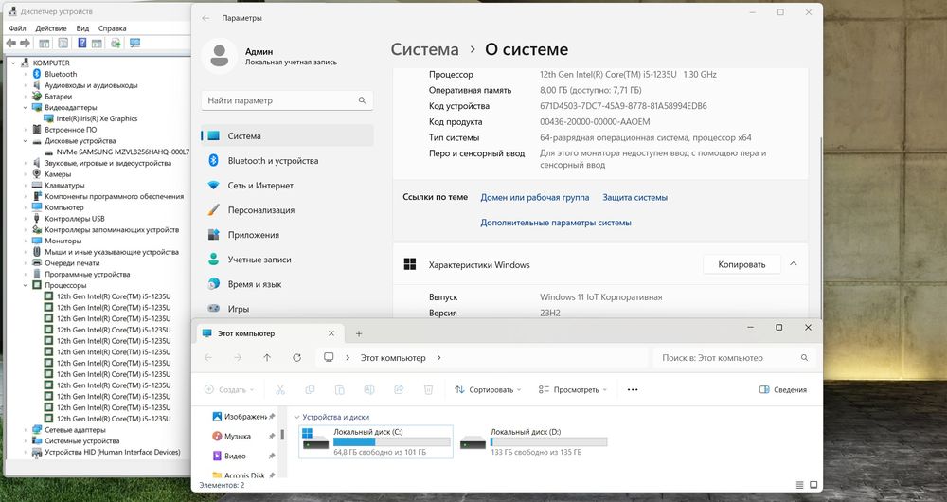Collapse the KOMPUTER root node
947x502 pixels.
13,63
